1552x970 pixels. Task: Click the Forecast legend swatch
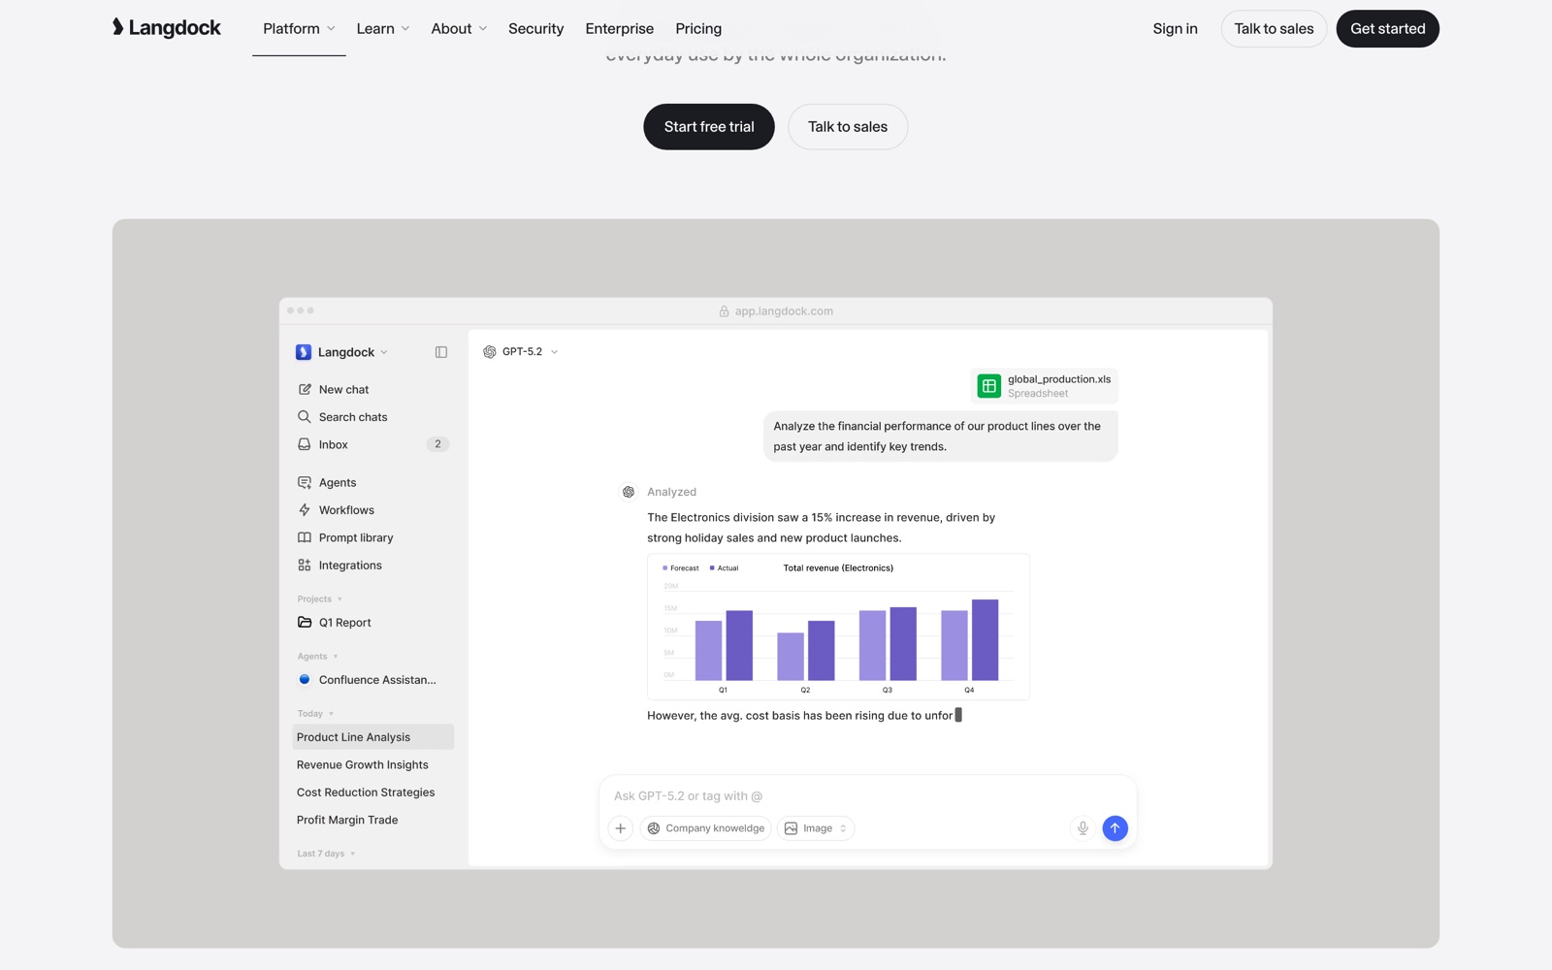pyautogui.click(x=664, y=568)
